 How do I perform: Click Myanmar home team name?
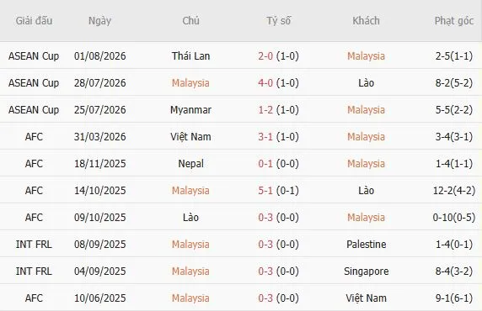point(190,110)
